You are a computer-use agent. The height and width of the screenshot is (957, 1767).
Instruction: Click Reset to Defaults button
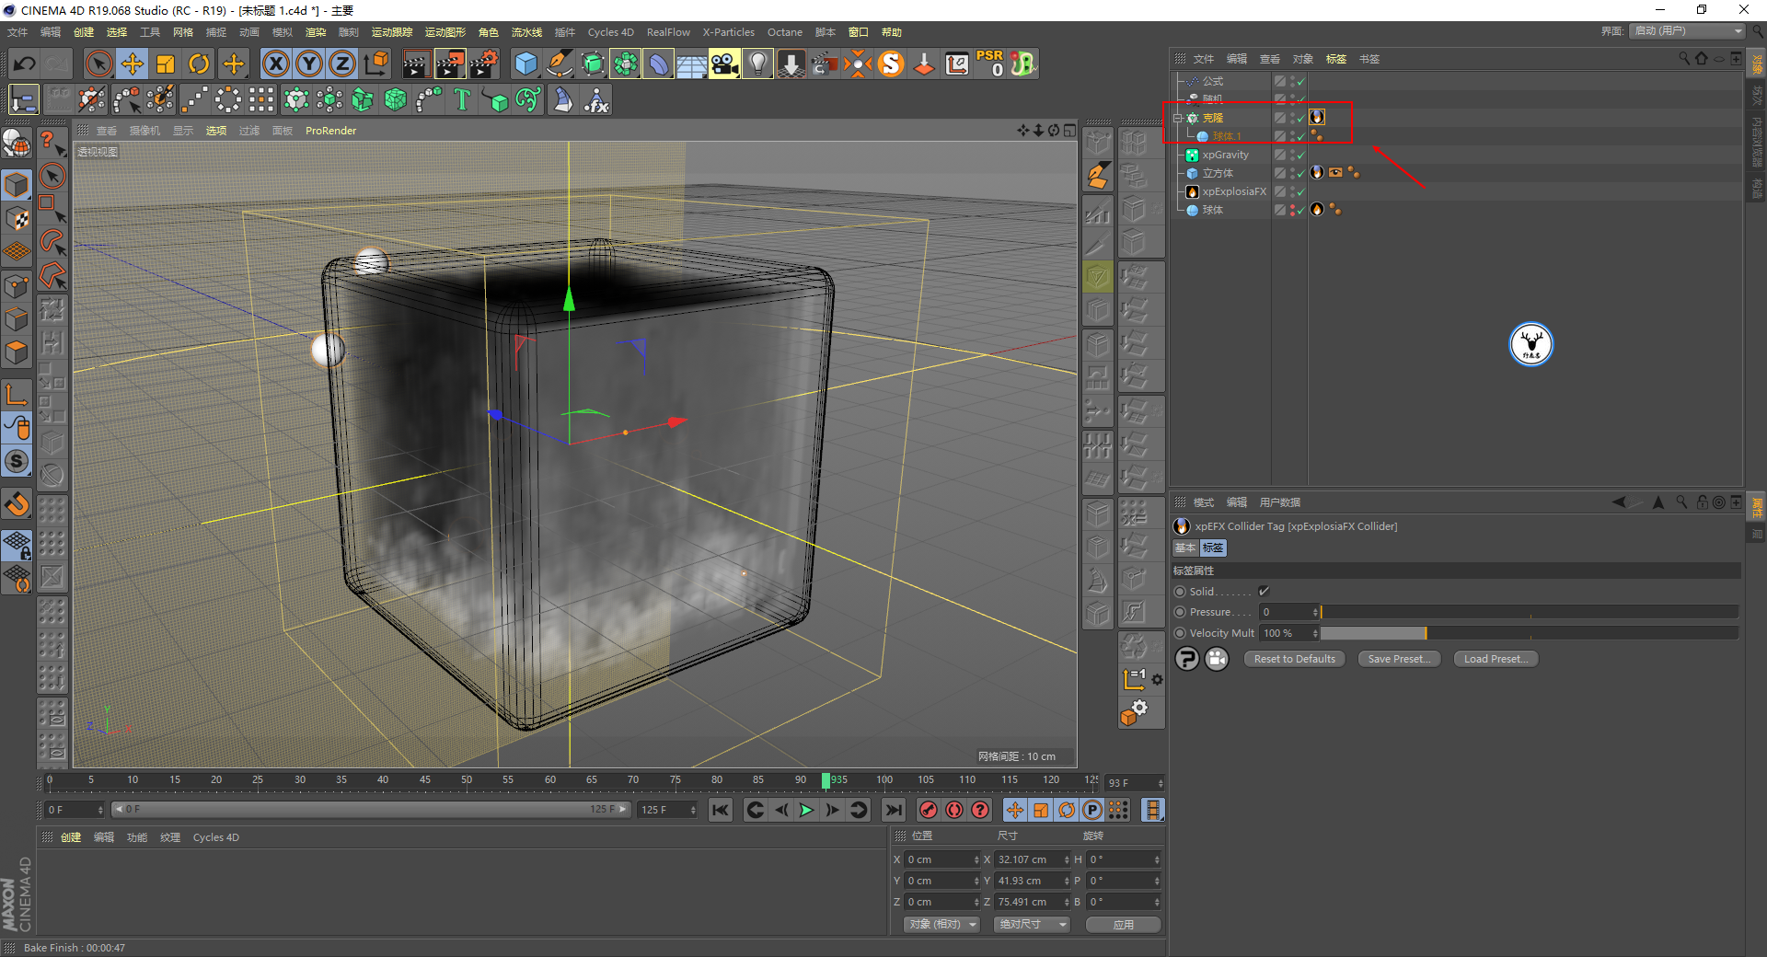coord(1294,659)
